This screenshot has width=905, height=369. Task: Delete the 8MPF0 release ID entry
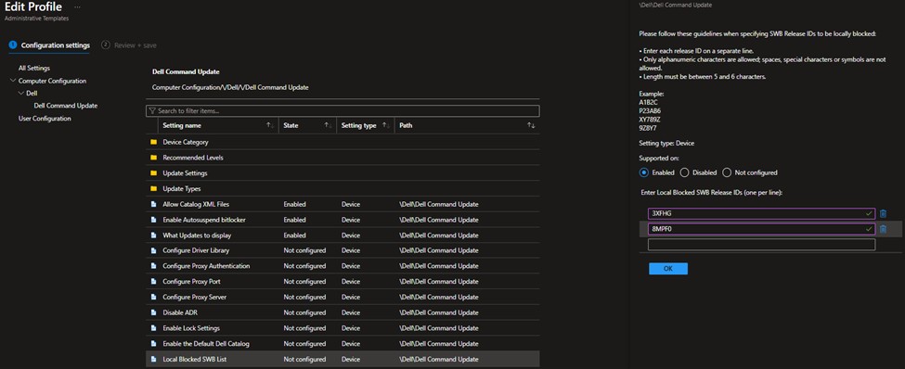pyautogui.click(x=883, y=229)
